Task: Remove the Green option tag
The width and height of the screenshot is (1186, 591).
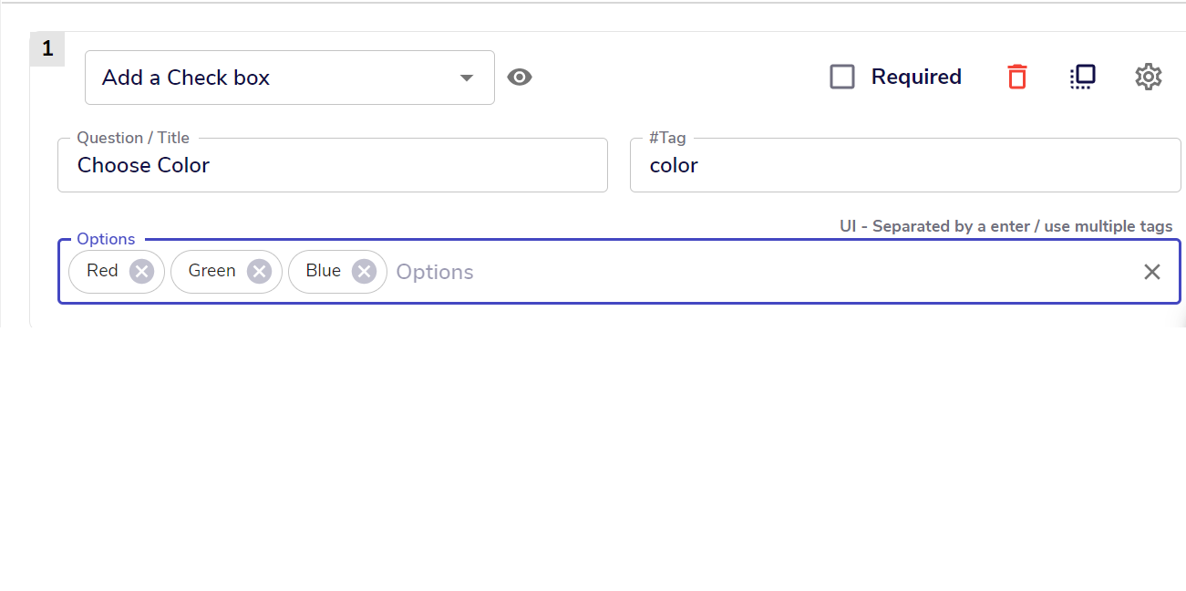Action: (x=260, y=272)
